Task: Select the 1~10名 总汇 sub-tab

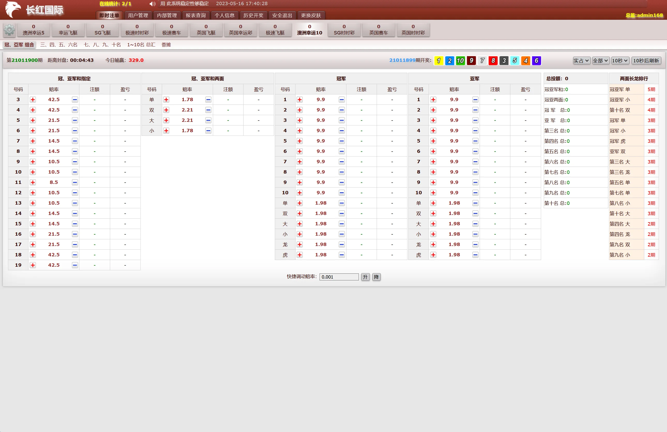Action: point(141,45)
